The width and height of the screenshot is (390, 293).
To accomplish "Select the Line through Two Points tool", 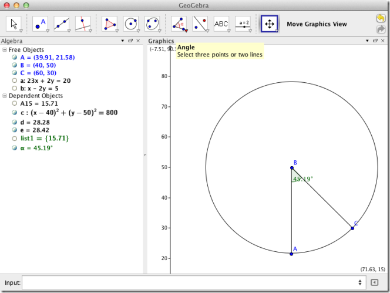I will point(62,24).
